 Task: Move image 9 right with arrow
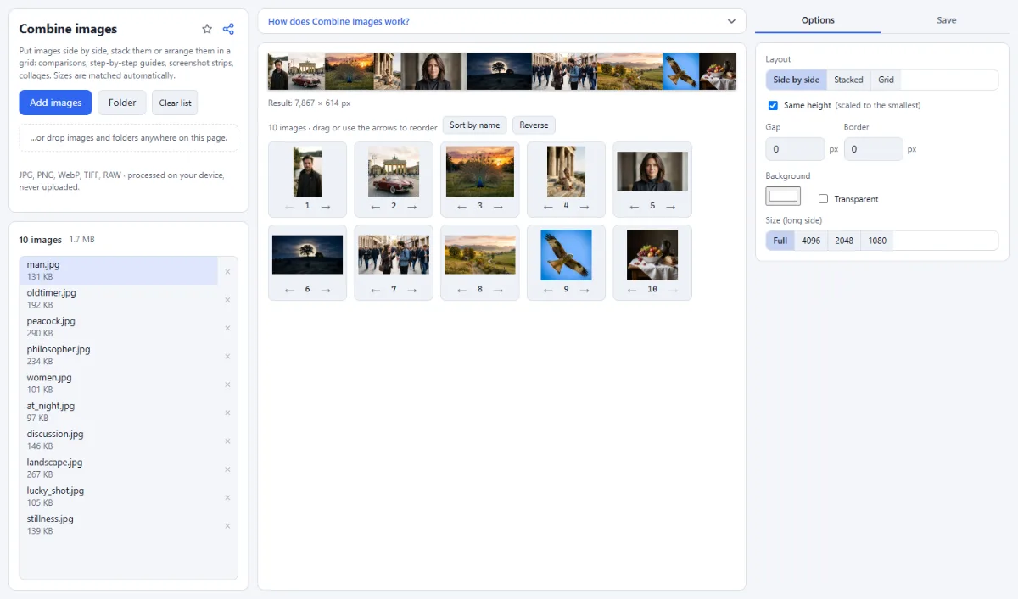pos(585,290)
